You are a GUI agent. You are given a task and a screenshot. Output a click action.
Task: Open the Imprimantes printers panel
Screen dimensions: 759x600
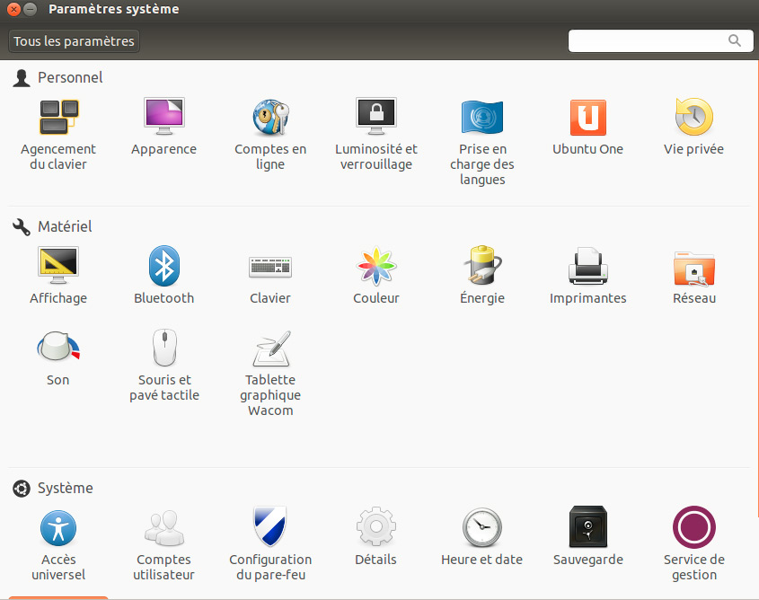(x=587, y=276)
